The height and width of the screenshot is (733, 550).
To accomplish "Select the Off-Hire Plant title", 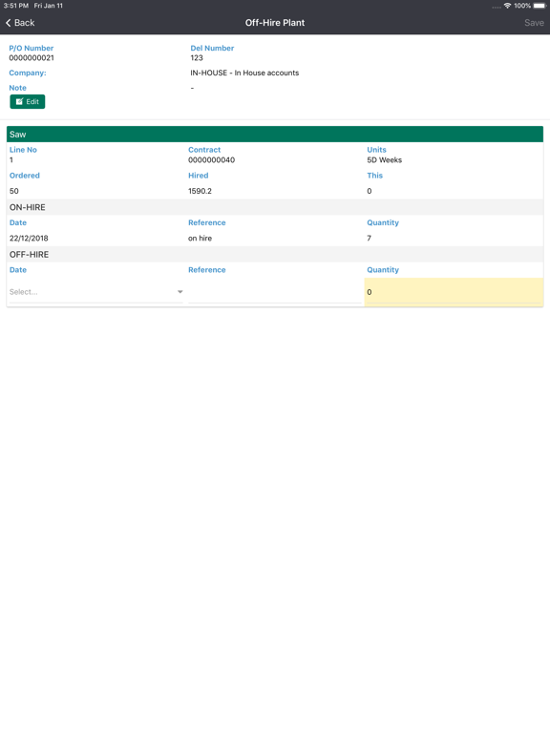I will (x=275, y=23).
